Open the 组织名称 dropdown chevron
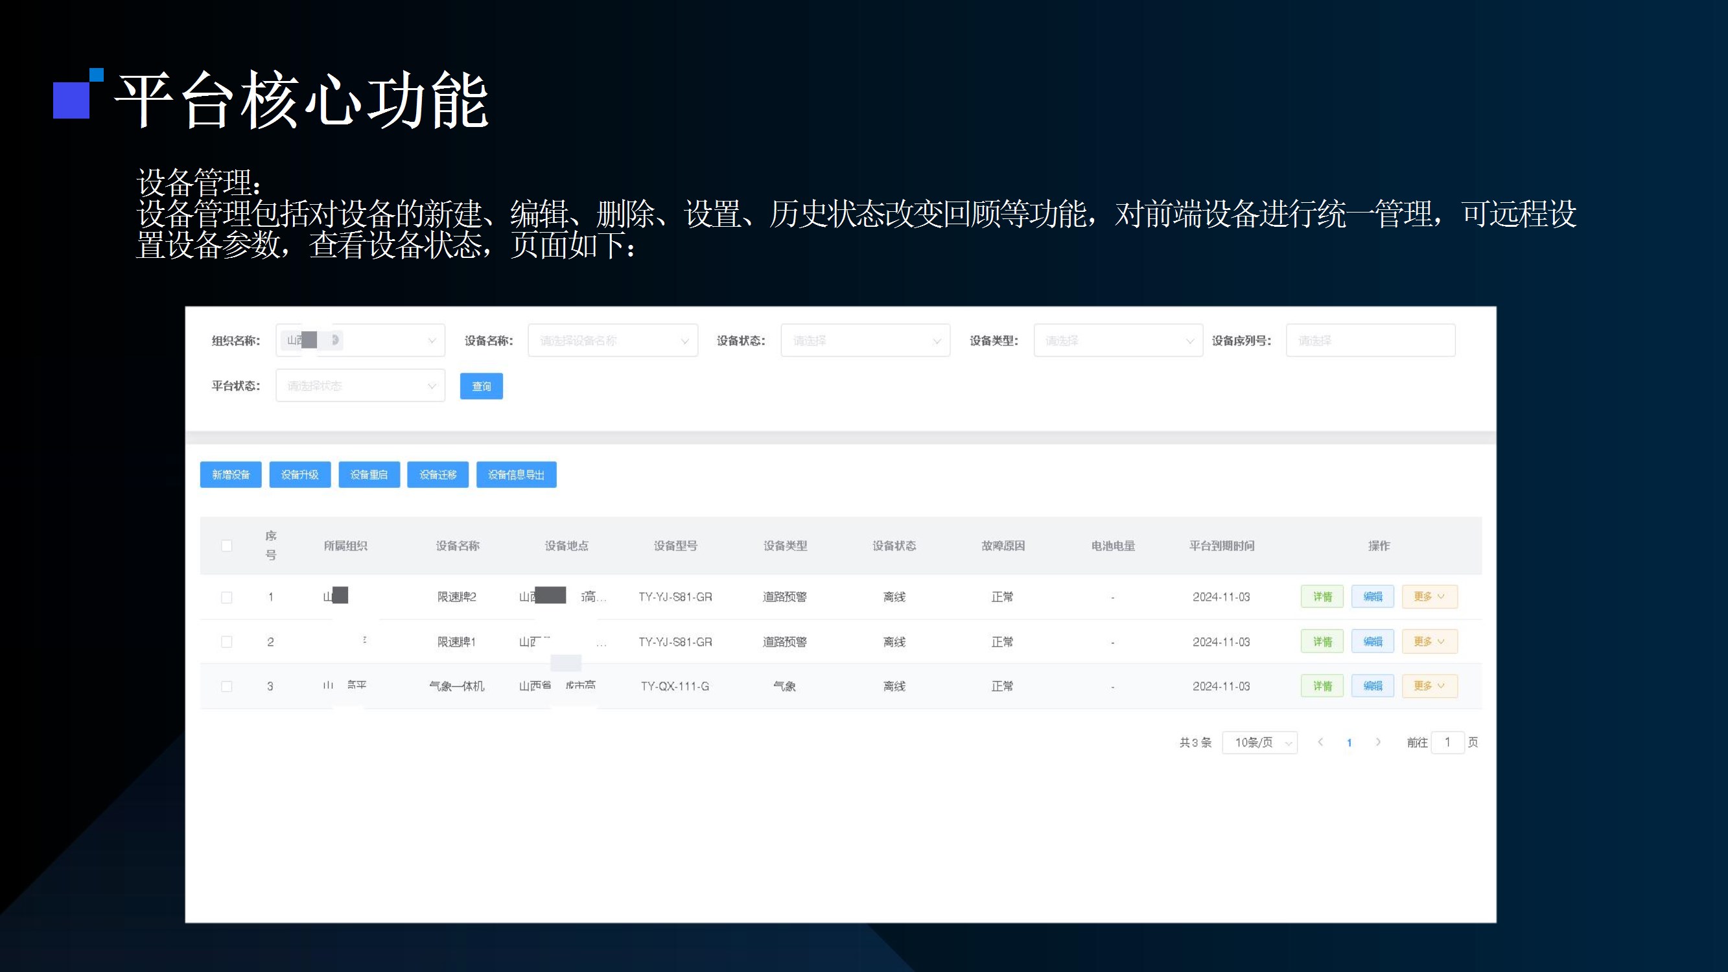Screen dimensions: 1728x972 tap(432, 341)
